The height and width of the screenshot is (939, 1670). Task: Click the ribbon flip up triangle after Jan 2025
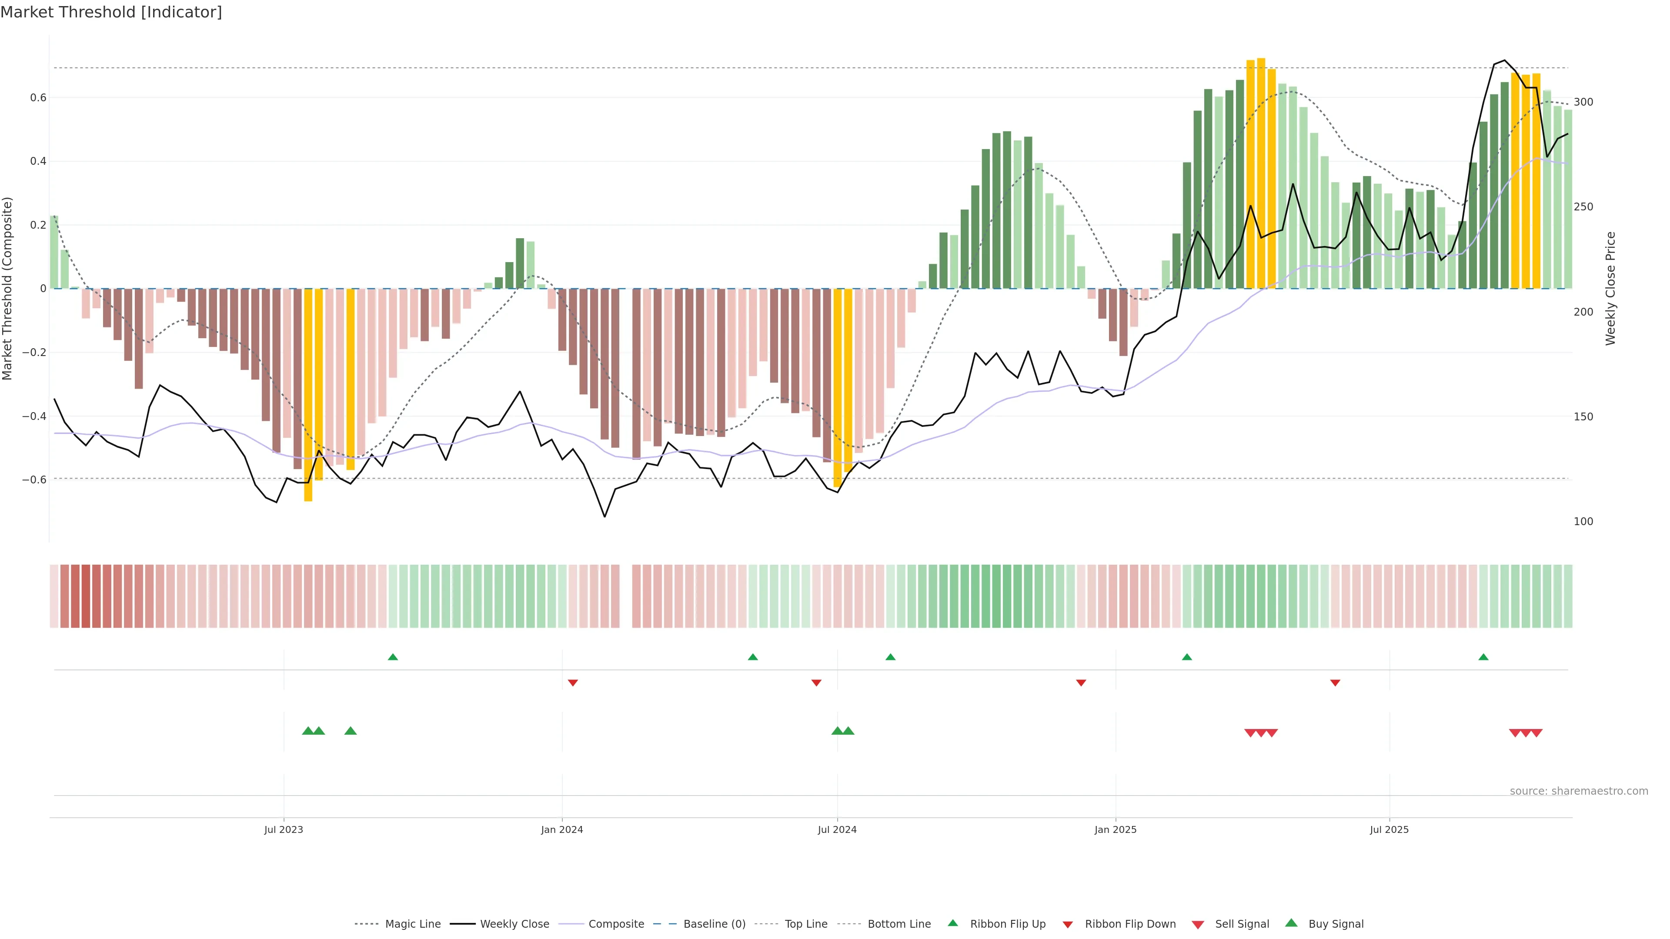coord(1186,657)
